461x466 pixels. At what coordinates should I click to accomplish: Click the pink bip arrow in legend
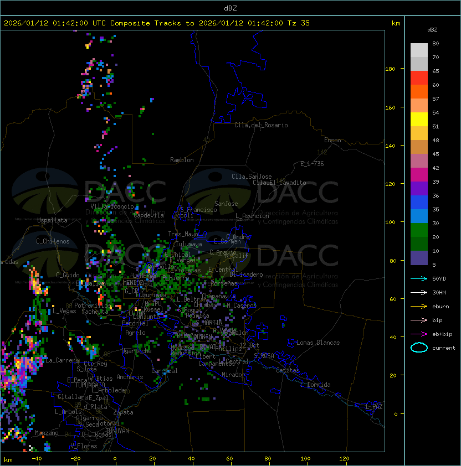coord(419,320)
